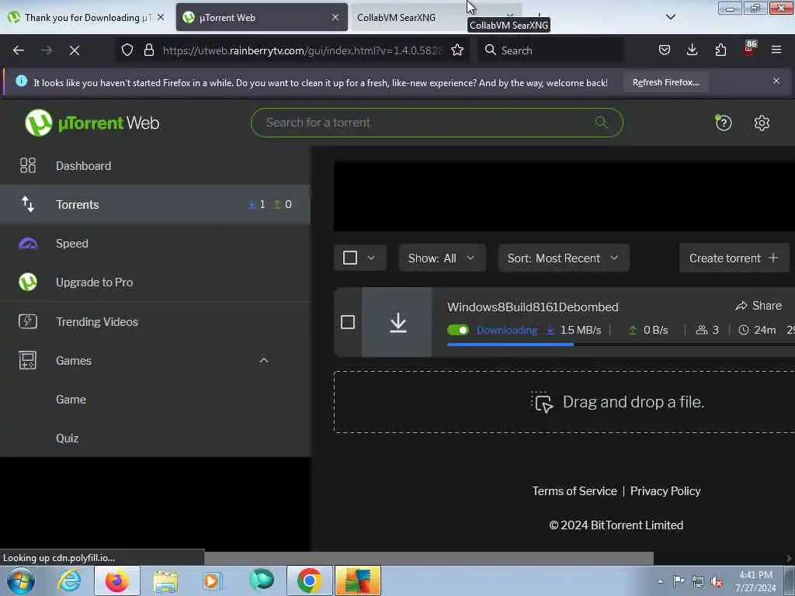The width and height of the screenshot is (795, 596).
Task: Click the Create torrent button
Action: (x=734, y=258)
